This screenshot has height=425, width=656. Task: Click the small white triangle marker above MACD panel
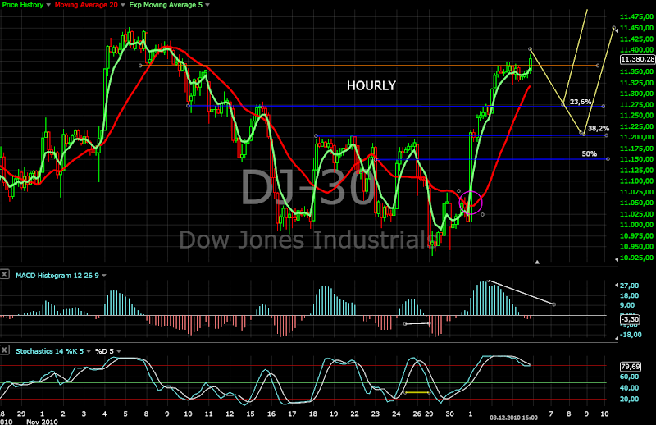(537, 262)
